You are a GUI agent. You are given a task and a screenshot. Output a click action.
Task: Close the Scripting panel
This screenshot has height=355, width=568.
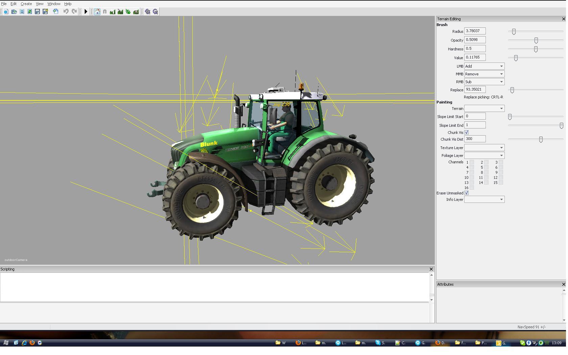pos(431,269)
